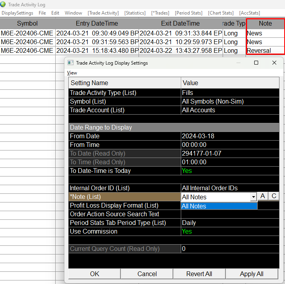Screen dimensions: 285x284
Task: Maximize the Display Settings dialog
Action: 256,63
